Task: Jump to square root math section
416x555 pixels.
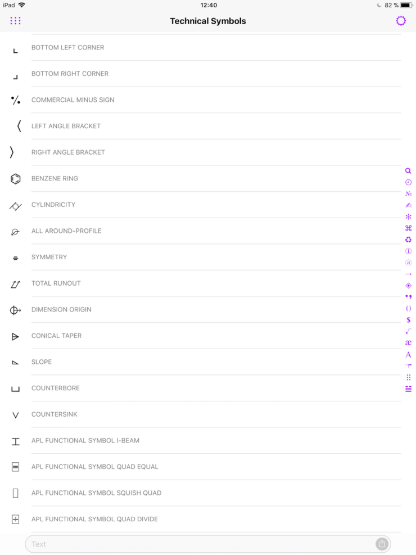Action: (x=408, y=331)
